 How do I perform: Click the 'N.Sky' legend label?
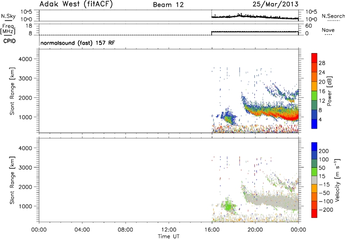[x=8, y=16]
